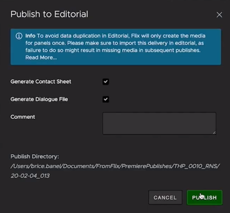Click the Generate Dialogue File label
Image resolution: width=230 pixels, height=213 pixels.
point(39,100)
